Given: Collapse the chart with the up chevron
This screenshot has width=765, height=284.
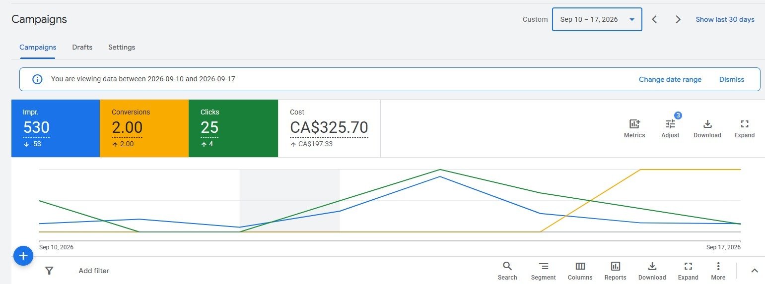Looking at the screenshot, I should (755, 271).
